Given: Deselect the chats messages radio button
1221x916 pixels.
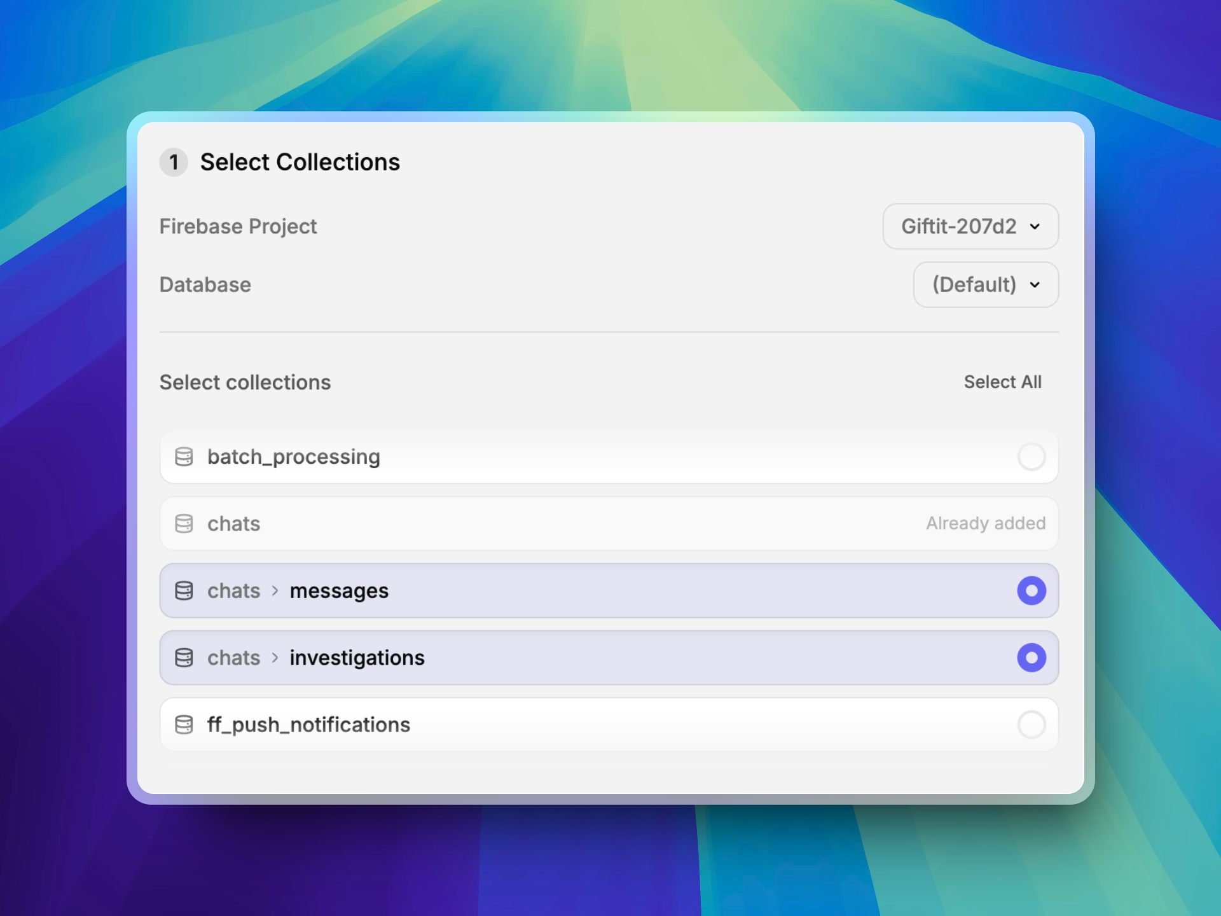Looking at the screenshot, I should pyautogui.click(x=1031, y=591).
